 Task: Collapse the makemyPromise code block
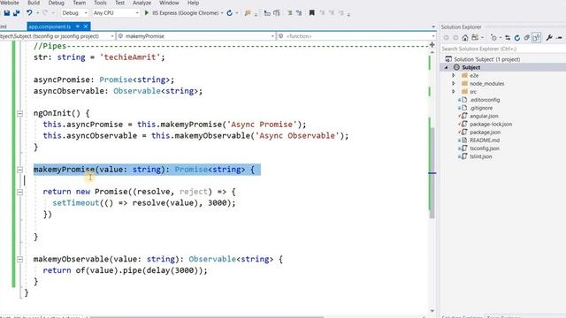(19, 170)
